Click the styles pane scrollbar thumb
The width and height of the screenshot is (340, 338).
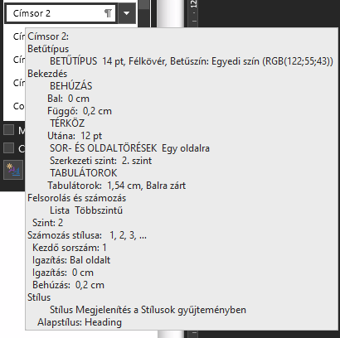(143, 5)
